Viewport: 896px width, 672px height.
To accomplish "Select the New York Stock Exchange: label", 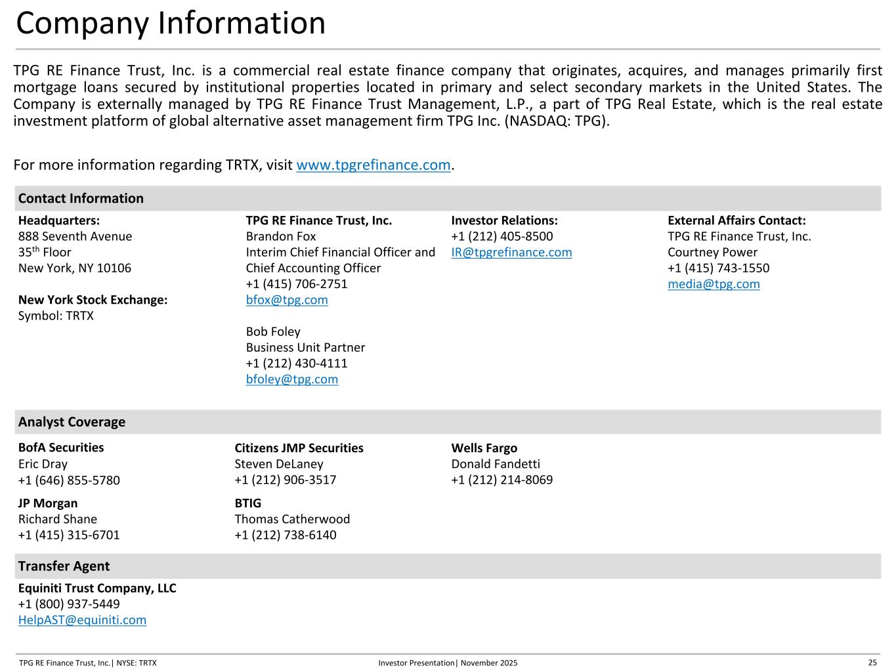I will (93, 300).
